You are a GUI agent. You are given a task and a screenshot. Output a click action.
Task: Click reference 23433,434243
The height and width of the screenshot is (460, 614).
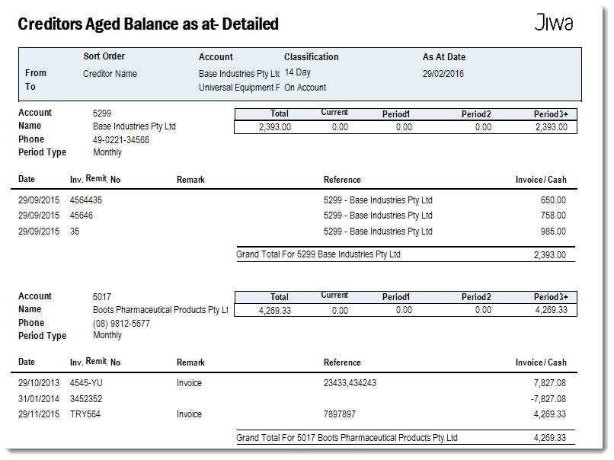click(x=350, y=383)
